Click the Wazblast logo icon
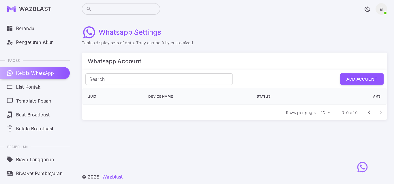 [11, 9]
